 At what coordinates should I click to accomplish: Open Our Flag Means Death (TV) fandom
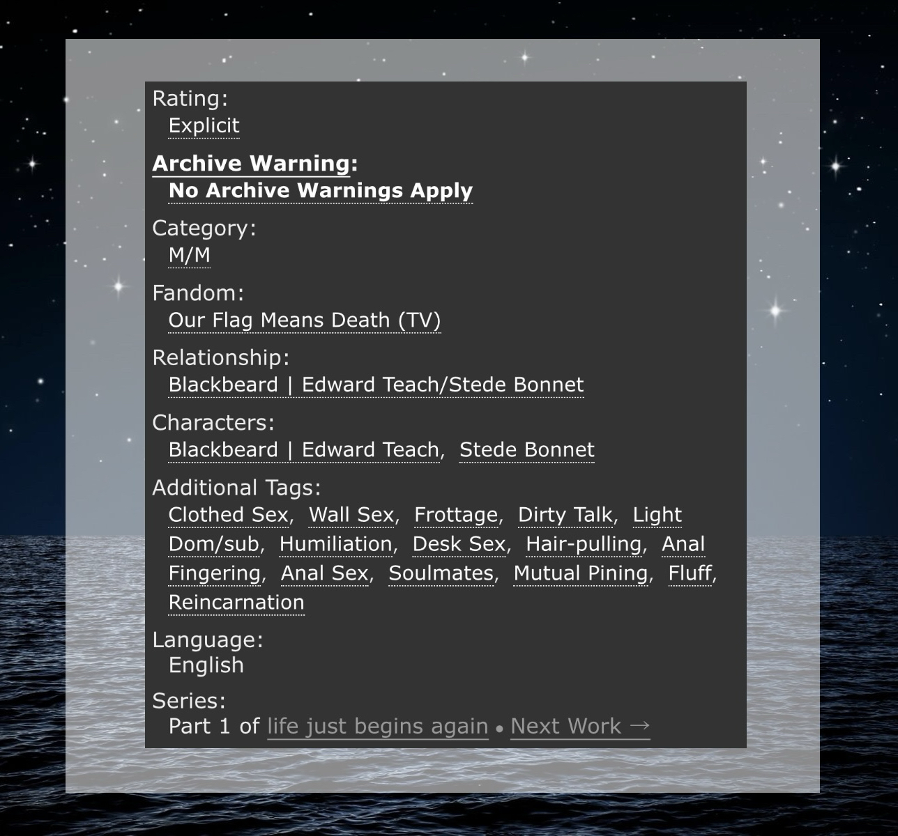(x=304, y=320)
